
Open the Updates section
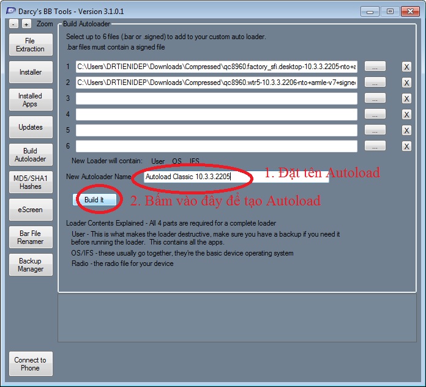pyautogui.click(x=31, y=127)
